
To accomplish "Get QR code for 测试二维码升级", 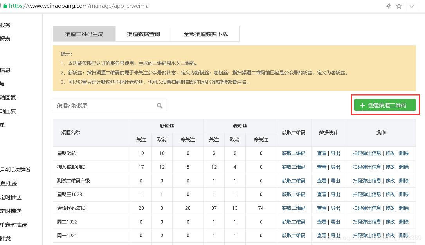I will tap(294, 181).
